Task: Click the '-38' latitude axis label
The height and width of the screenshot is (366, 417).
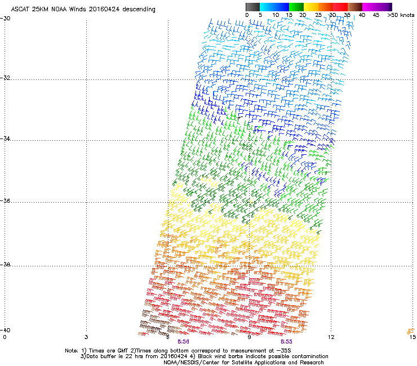Action: (5, 265)
